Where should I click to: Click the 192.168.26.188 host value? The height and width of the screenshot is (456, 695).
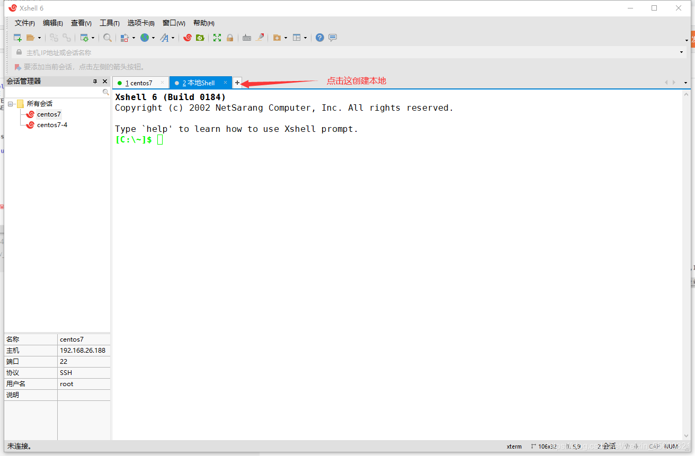point(83,351)
